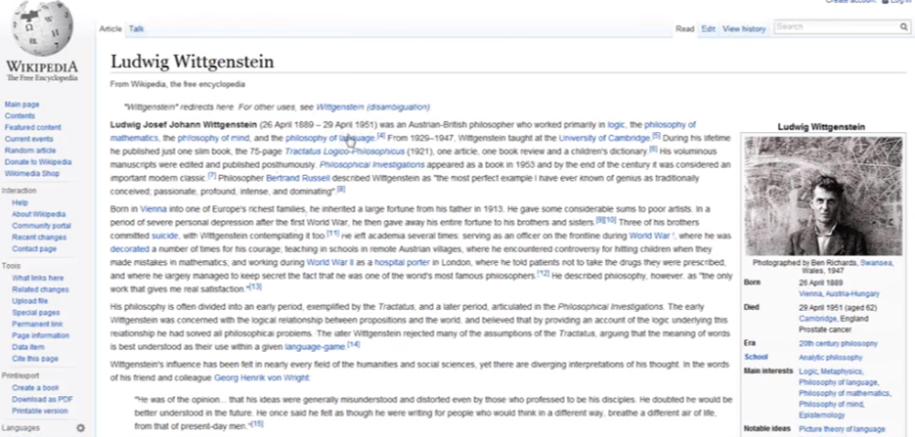The image size is (915, 437).
Task: Follow the philosophy of mind link
Action: click(x=213, y=138)
